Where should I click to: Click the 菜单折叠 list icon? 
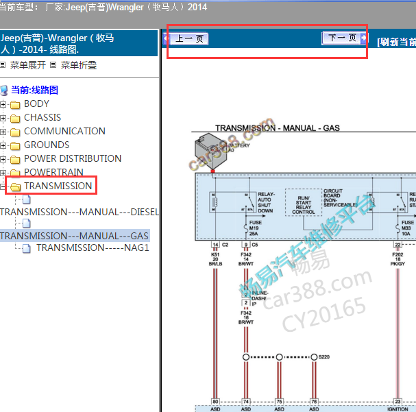point(53,64)
